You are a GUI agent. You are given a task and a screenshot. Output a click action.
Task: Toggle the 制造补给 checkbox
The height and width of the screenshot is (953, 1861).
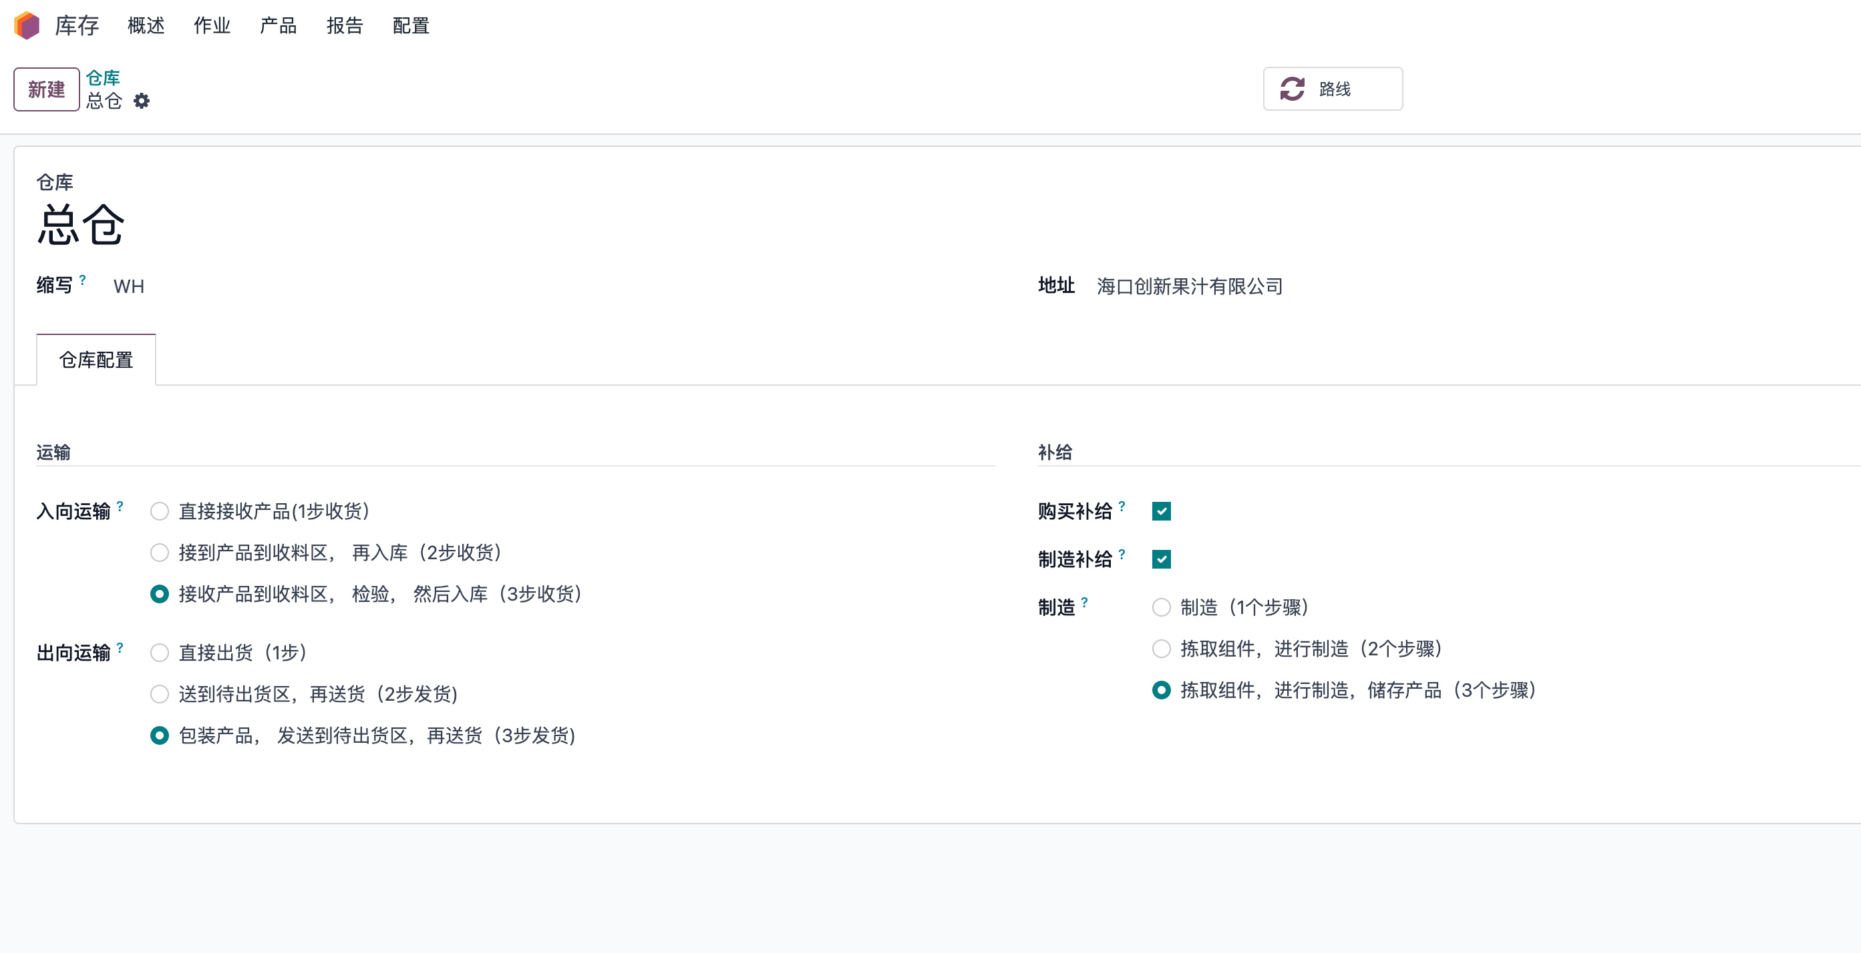point(1161,559)
